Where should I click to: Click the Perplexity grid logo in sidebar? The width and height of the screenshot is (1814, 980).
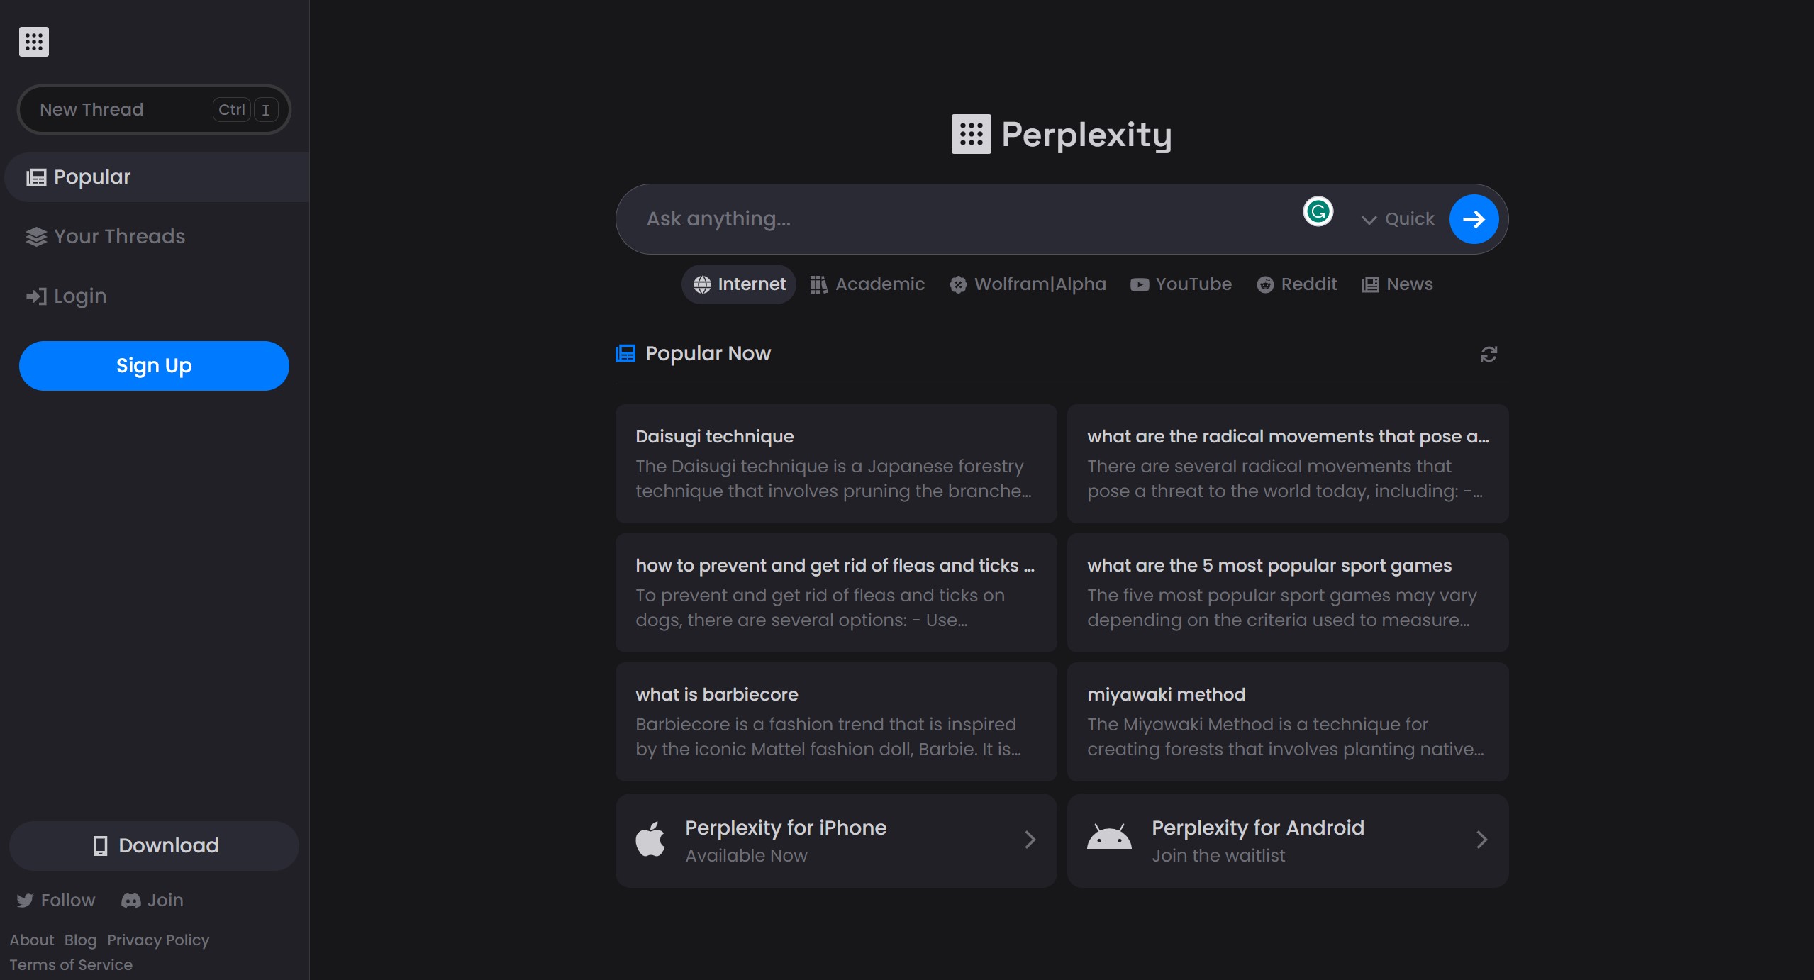click(x=33, y=41)
